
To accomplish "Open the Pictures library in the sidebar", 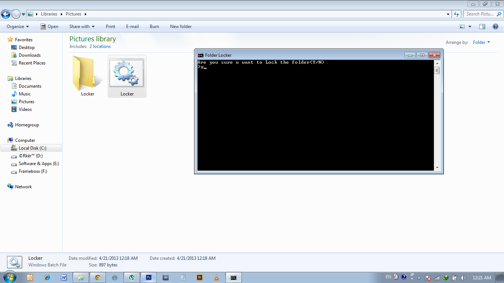I will pos(27,102).
